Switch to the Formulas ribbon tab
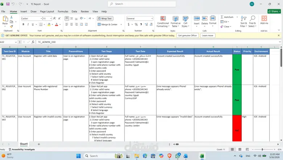The image size is (283, 160). pyautogui.click(x=63, y=11)
